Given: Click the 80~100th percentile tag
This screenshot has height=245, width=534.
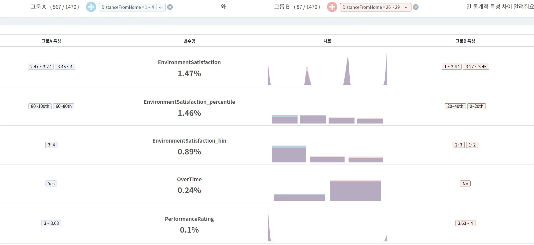Looking at the screenshot, I should 40,106.
